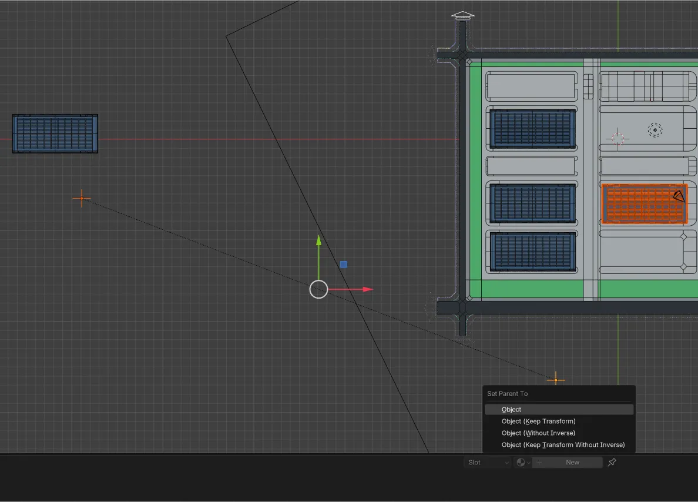Toggle the pin icon beside New
This screenshot has height=502, width=698.
[x=612, y=463]
